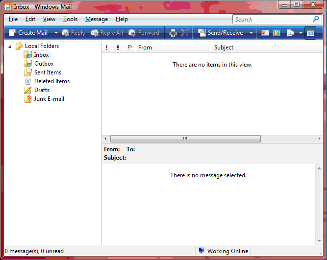Image resolution: width=327 pixels, height=260 pixels.
Task: Click the Delete (X) toolbar icon
Action: tap(185, 33)
